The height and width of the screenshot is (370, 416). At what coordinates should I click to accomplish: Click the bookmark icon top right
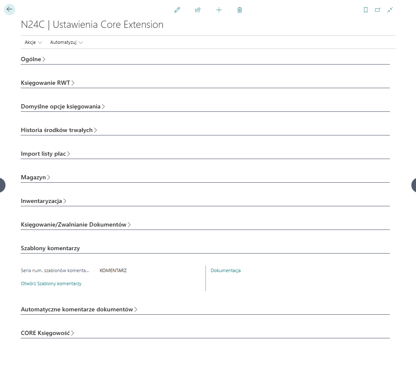[x=366, y=10]
